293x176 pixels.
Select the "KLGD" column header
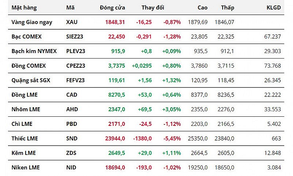click(274, 7)
